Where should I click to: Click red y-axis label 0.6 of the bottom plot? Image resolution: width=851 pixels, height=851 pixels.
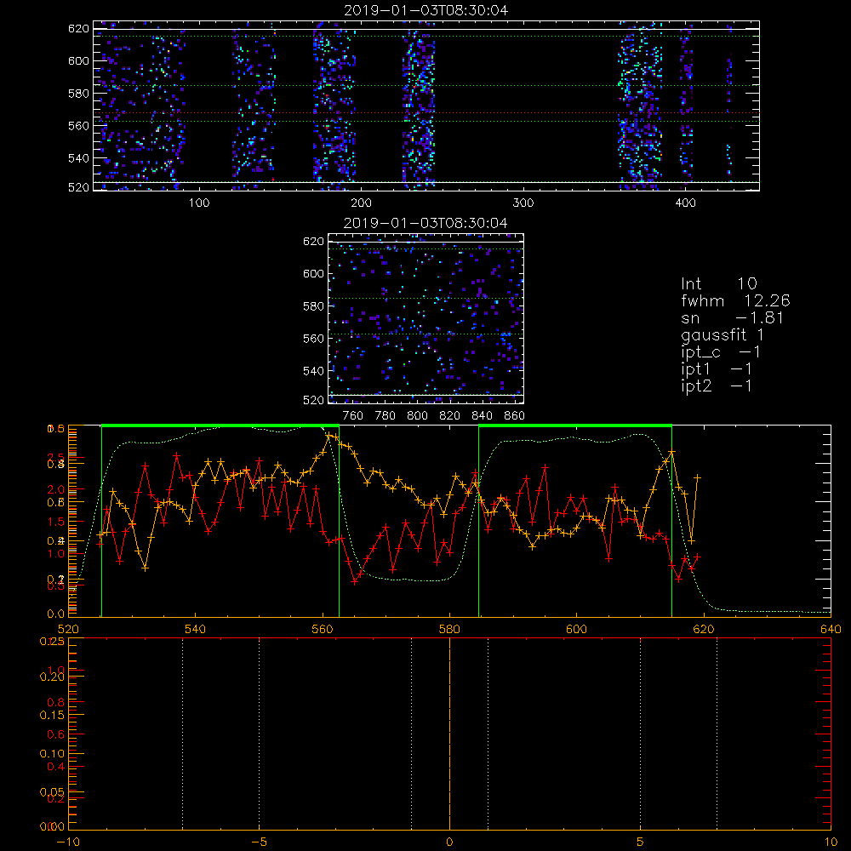56,734
